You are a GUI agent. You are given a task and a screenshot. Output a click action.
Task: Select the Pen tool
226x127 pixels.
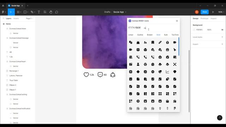[x=32, y=12]
